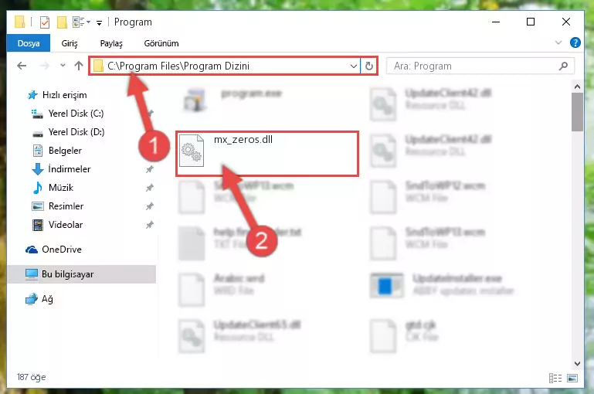Switch to the Giriş ribbon tab
Viewport: 594px width, 394px height.
point(70,43)
